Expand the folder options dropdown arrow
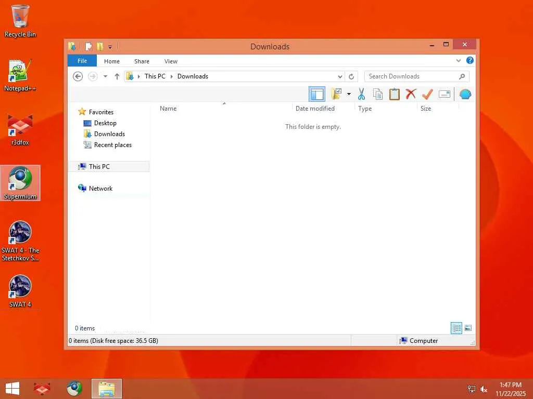Image resolution: width=533 pixels, height=399 pixels. click(x=349, y=94)
